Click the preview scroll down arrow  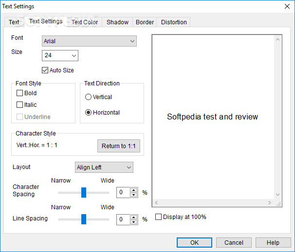click(x=277, y=195)
